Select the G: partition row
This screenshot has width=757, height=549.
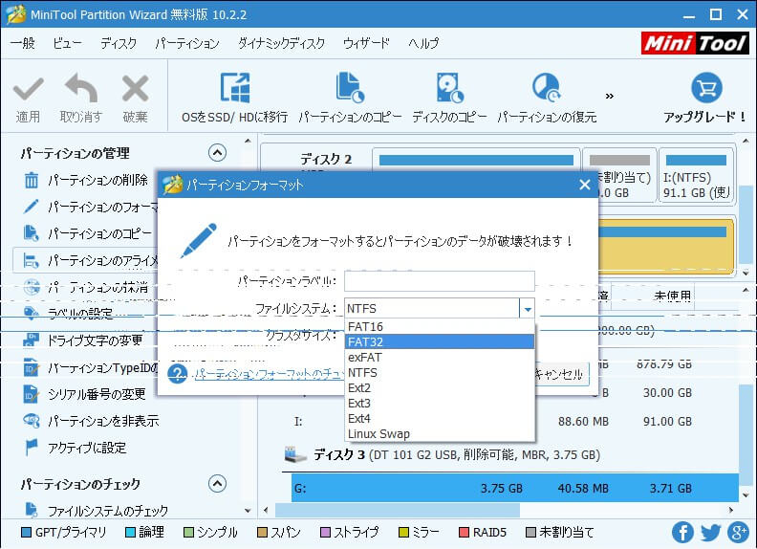click(x=514, y=488)
